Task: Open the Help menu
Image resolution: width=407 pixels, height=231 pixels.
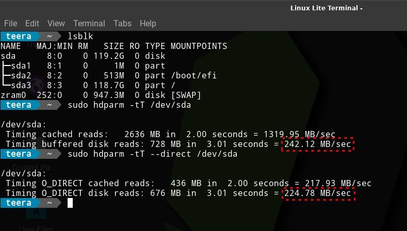Action: [x=148, y=23]
